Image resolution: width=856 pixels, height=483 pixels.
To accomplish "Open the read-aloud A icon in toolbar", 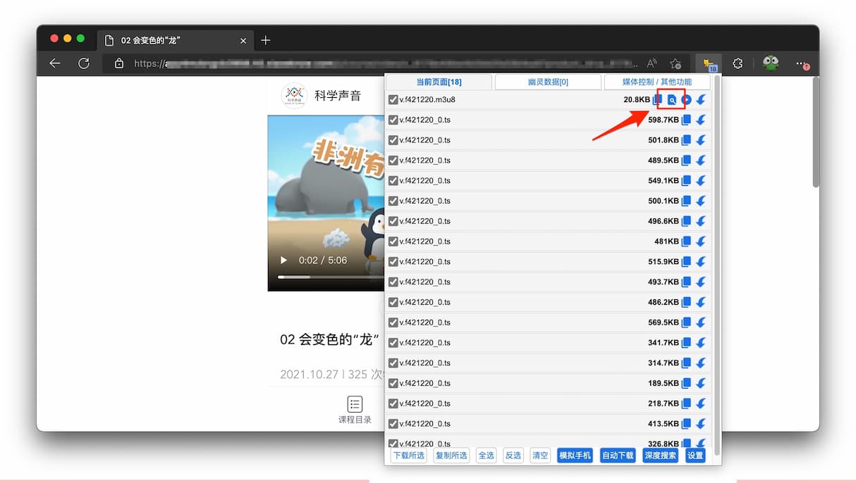I will [x=651, y=63].
